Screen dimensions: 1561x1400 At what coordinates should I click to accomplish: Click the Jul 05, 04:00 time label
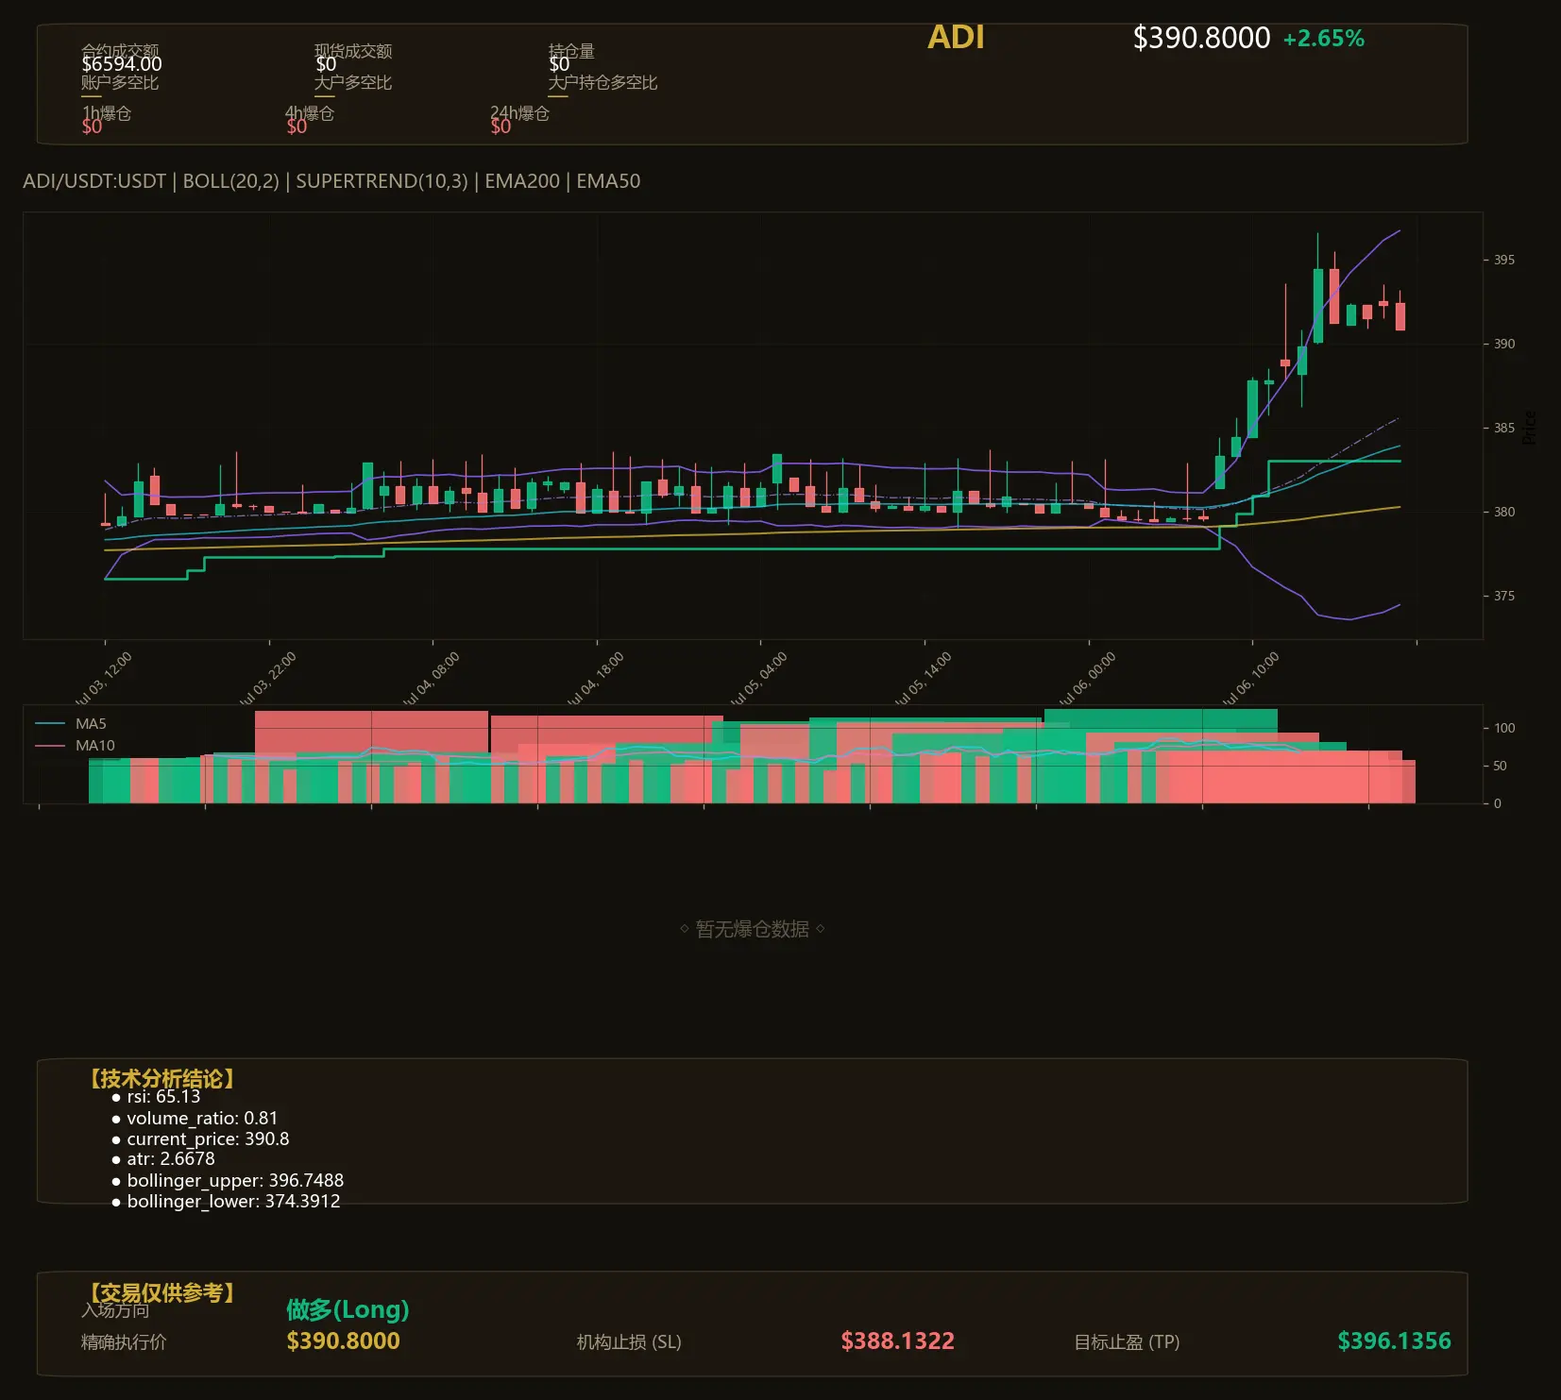(x=759, y=679)
